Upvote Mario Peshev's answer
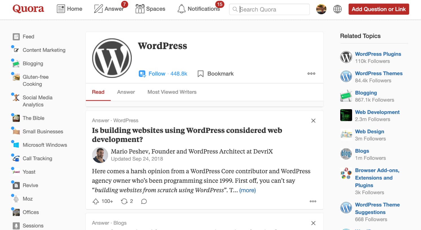Screen dimensions: 421x230 96,201
